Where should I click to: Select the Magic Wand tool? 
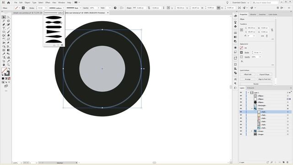(x=4, y=21)
